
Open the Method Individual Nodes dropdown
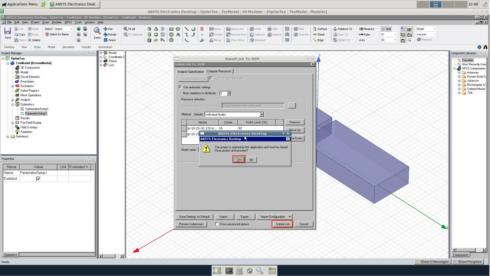pyautogui.click(x=261, y=115)
